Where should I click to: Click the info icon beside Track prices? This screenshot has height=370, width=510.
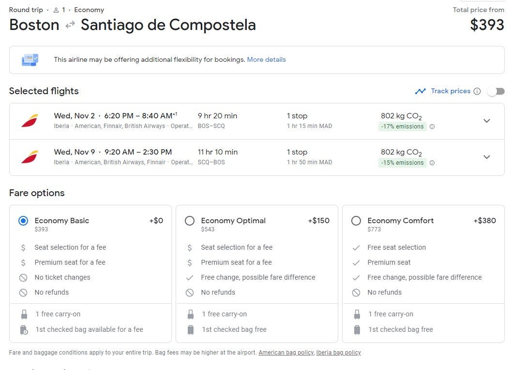tap(477, 91)
